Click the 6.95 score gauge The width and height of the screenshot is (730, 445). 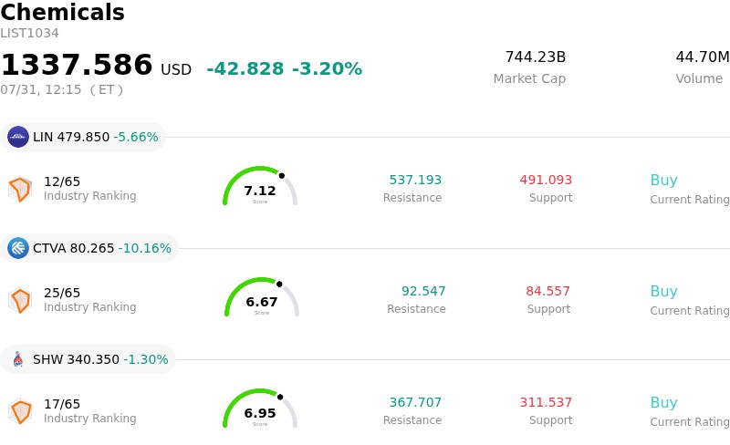(x=260, y=409)
